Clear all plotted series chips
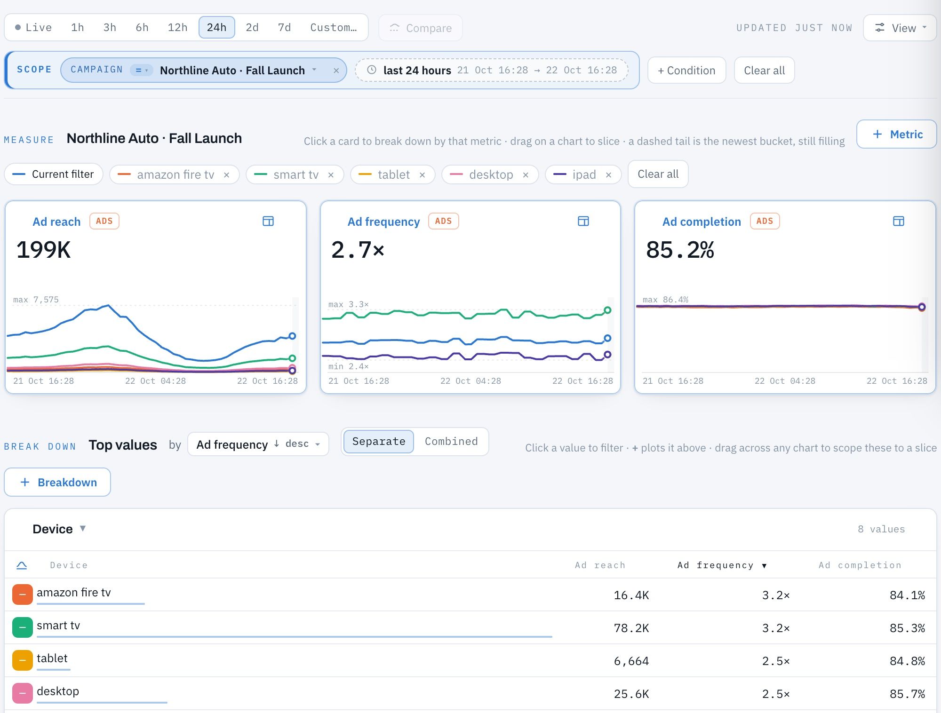Image resolution: width=941 pixels, height=713 pixels. (x=658, y=174)
